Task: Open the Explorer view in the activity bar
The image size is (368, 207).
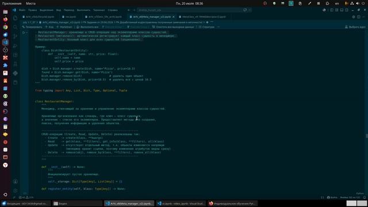Action: point(16,18)
